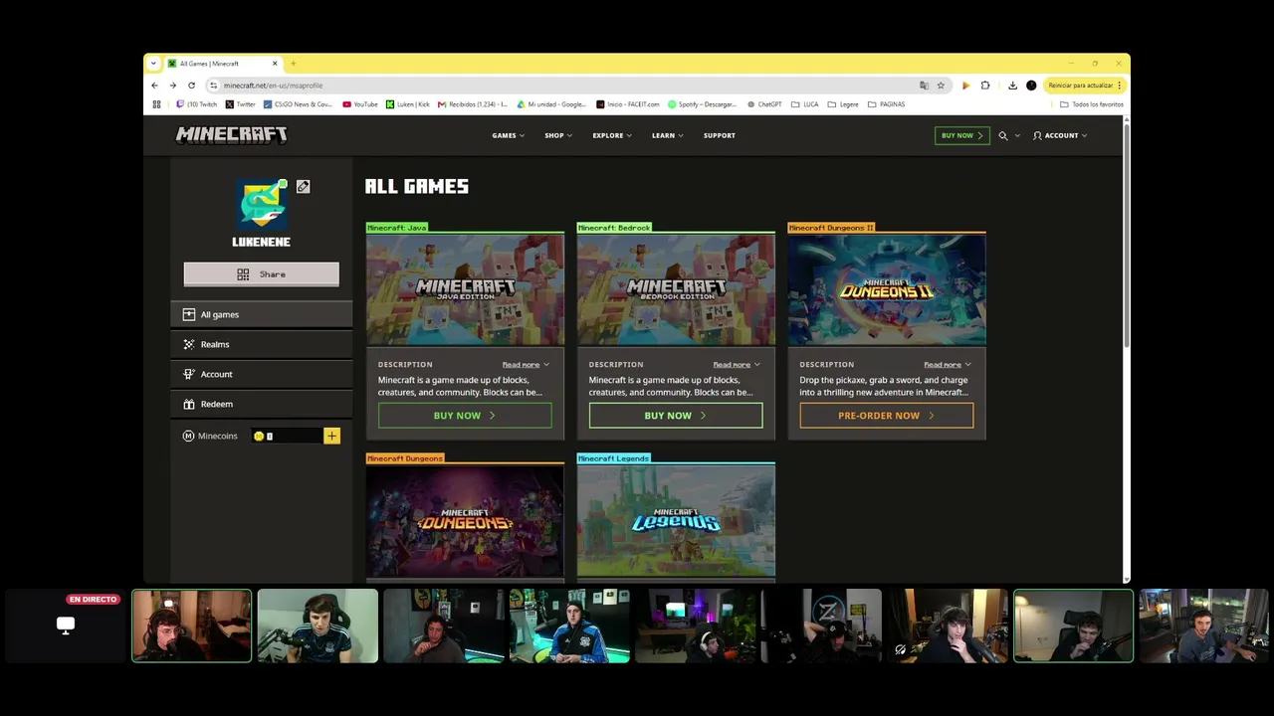Reload the page with the refresh icon
The image size is (1274, 716).
[x=191, y=86]
